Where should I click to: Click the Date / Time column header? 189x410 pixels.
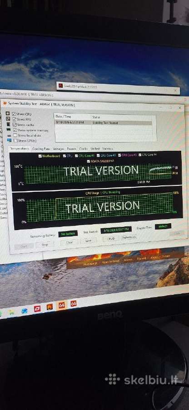(x=73, y=117)
